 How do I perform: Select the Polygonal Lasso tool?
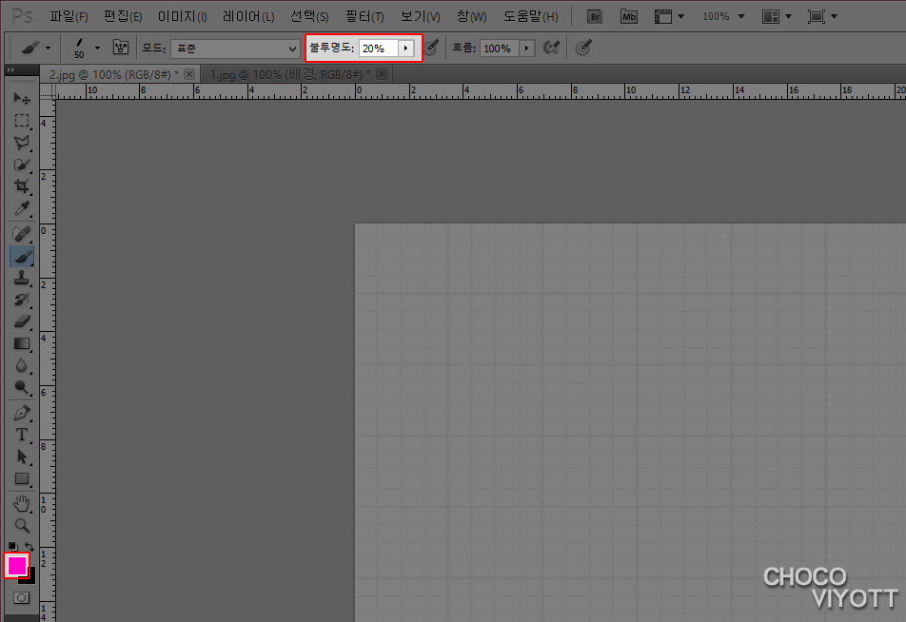click(x=22, y=143)
